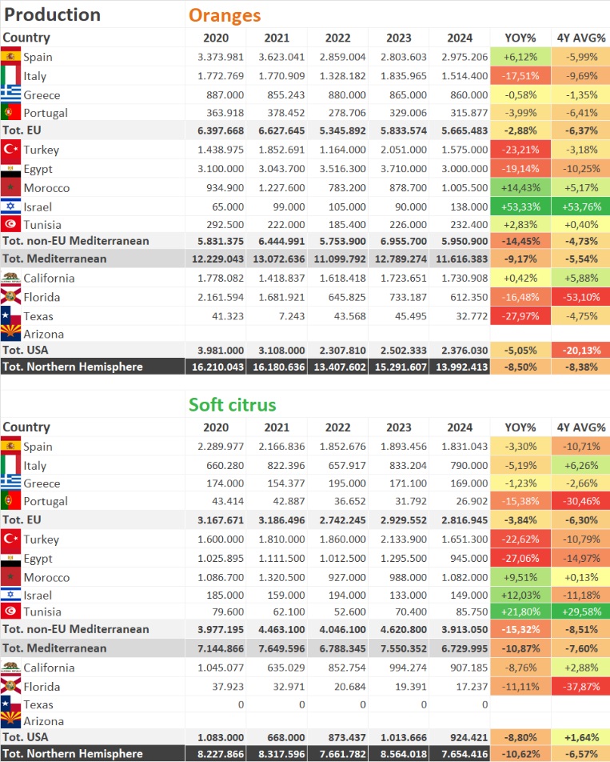Select the Tunisia flag in the Soft citrus table
610x762 pixels.
10,612
